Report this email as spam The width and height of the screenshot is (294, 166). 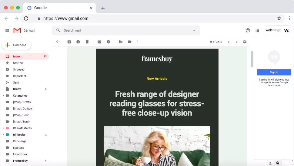(78, 42)
